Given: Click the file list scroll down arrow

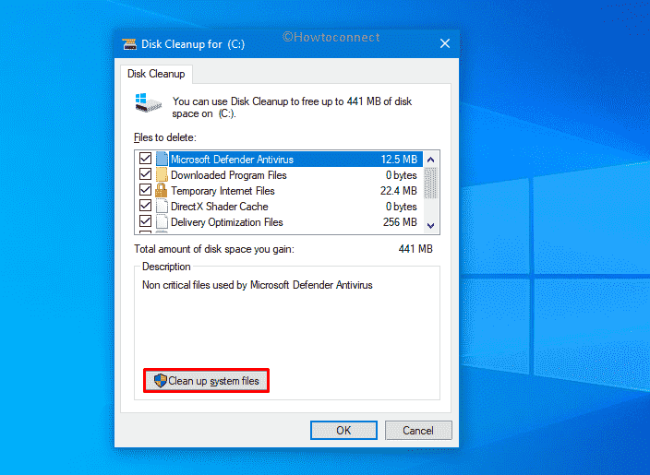Looking at the screenshot, I should 430,226.
